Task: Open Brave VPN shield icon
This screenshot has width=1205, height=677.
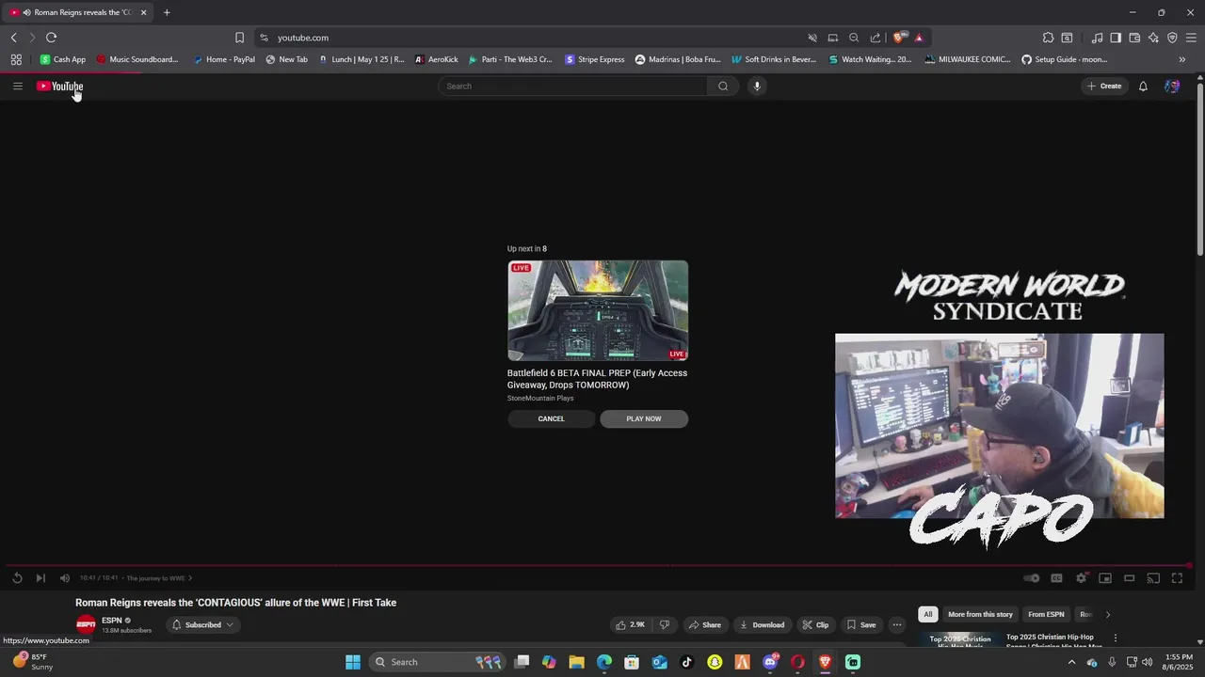Action: pyautogui.click(x=1172, y=38)
